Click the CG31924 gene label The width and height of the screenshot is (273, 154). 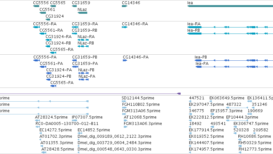[55, 16]
